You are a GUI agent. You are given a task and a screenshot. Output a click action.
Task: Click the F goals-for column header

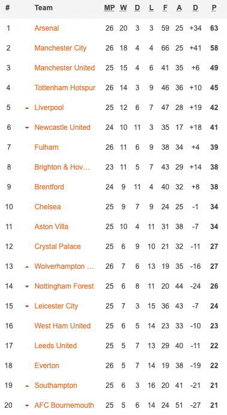165,8
